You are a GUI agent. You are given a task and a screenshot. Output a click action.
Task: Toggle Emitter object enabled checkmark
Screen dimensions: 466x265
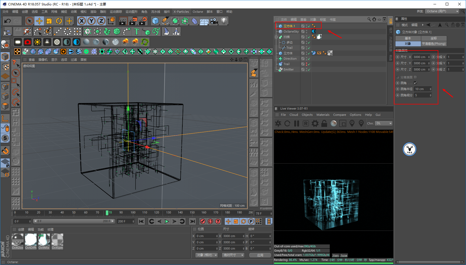[x=309, y=69]
